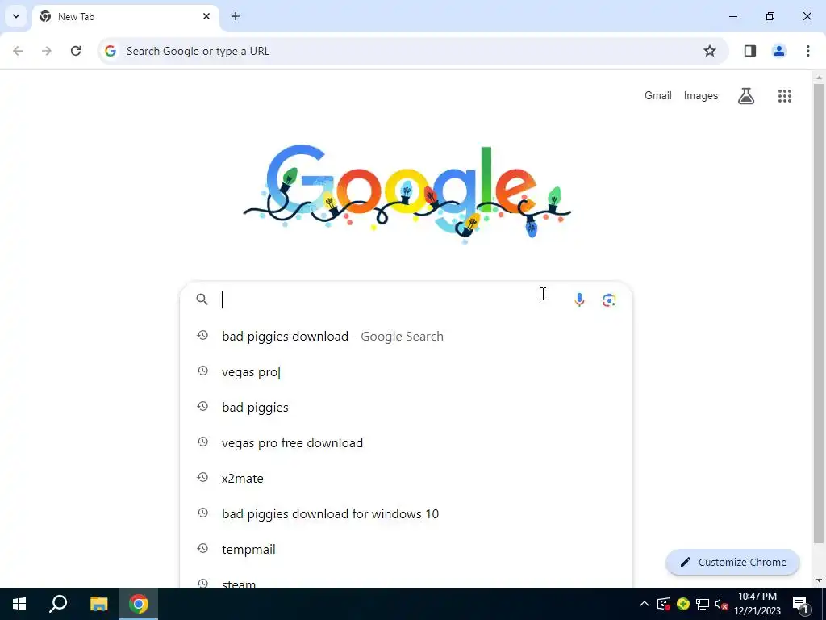Viewport: 826px width, 620px height.
Task: Open Windows taskbar search
Action: pyautogui.click(x=58, y=604)
